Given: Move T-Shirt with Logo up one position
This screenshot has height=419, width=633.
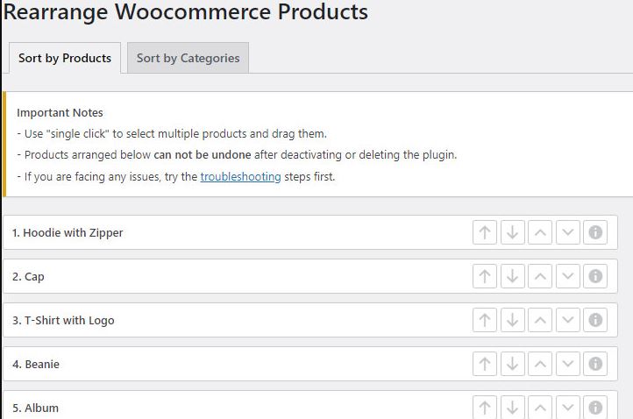Looking at the screenshot, I should pyautogui.click(x=540, y=320).
